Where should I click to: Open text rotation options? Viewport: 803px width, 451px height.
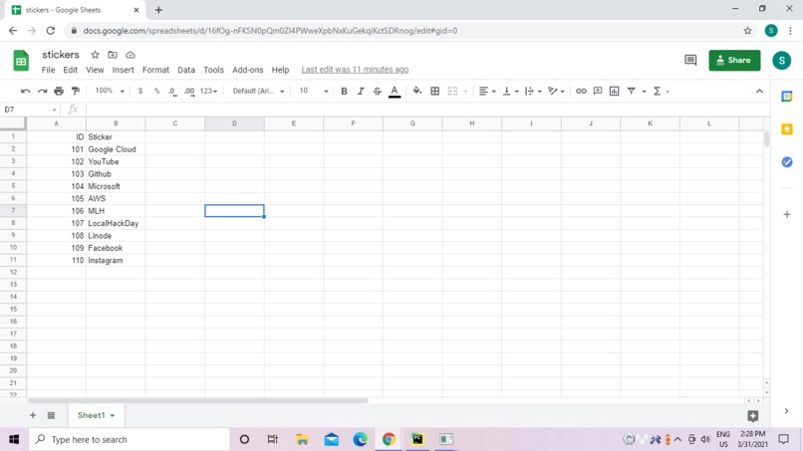tap(556, 92)
